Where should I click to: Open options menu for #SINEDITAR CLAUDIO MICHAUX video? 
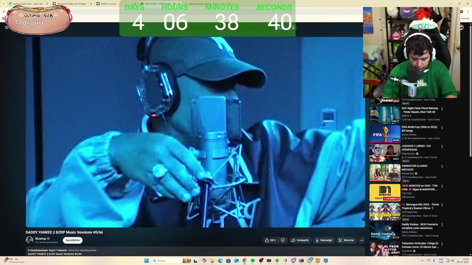[x=442, y=166]
